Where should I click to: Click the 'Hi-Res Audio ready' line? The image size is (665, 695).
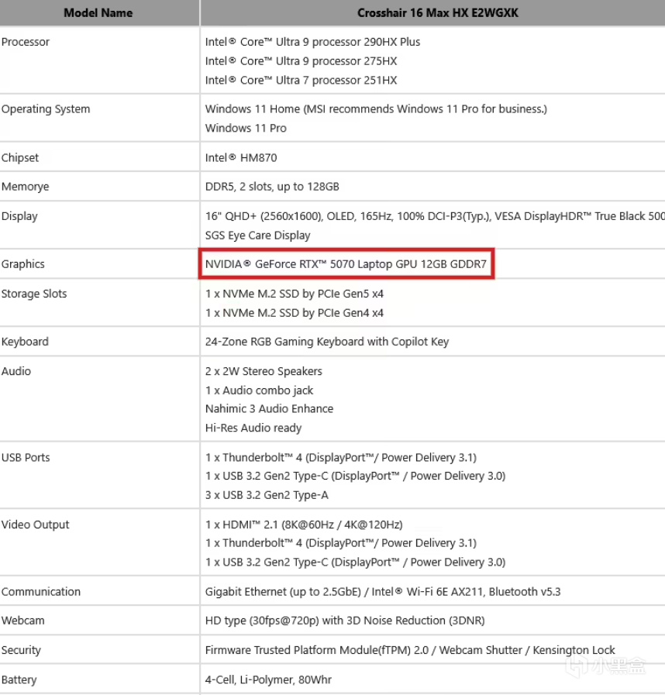(253, 428)
